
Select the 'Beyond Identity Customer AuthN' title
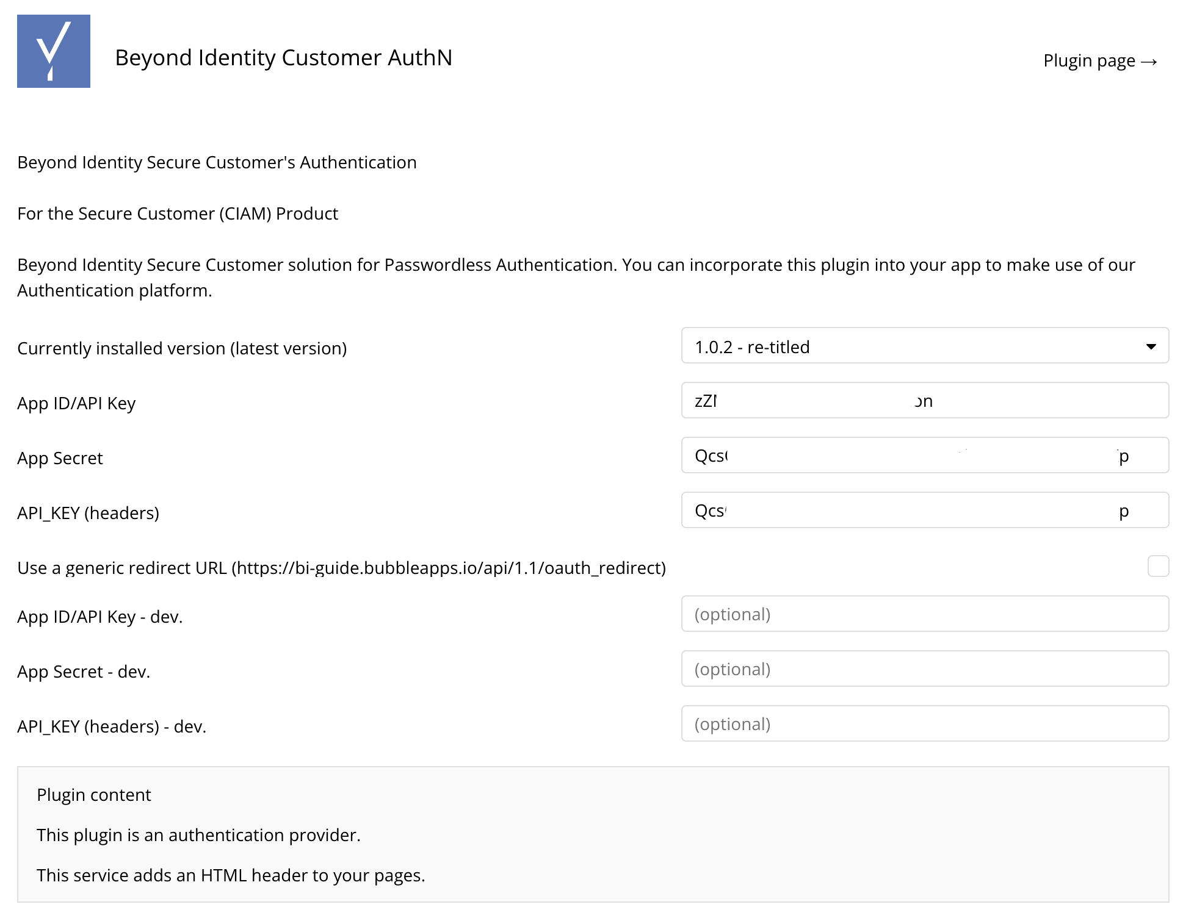click(x=284, y=58)
